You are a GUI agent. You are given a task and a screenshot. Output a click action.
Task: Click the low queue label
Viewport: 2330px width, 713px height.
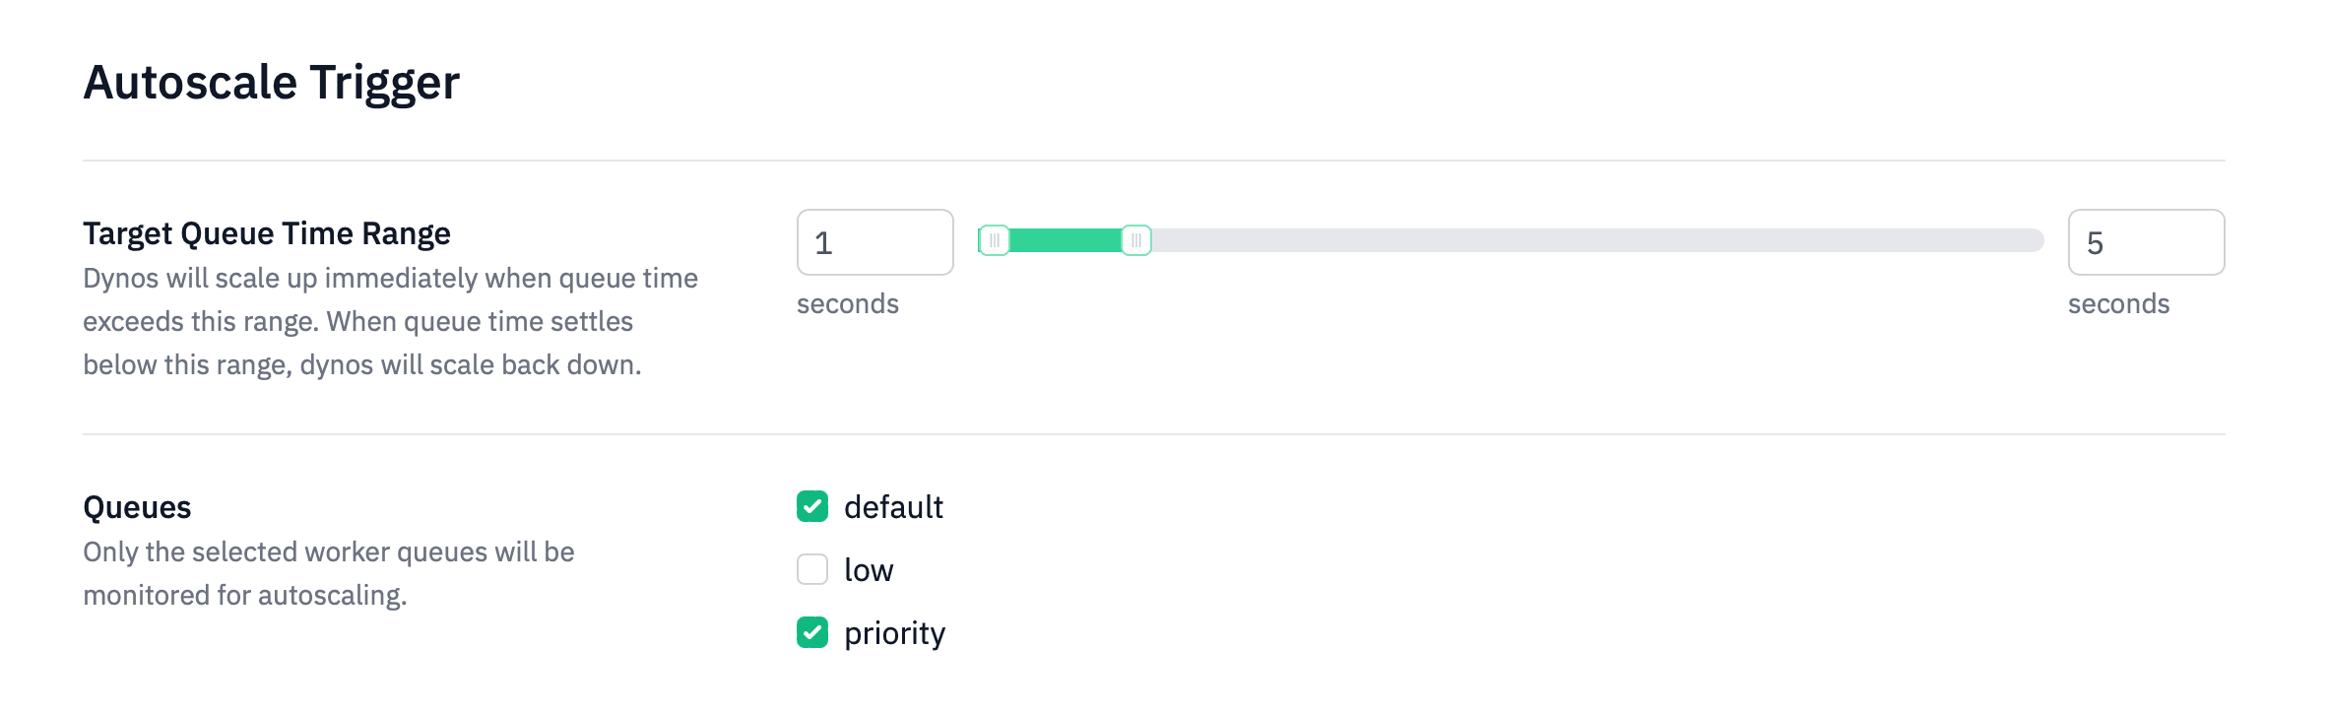870,571
